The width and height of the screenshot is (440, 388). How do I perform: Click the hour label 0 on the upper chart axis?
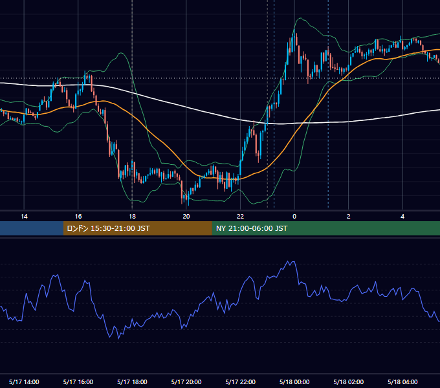point(294,217)
